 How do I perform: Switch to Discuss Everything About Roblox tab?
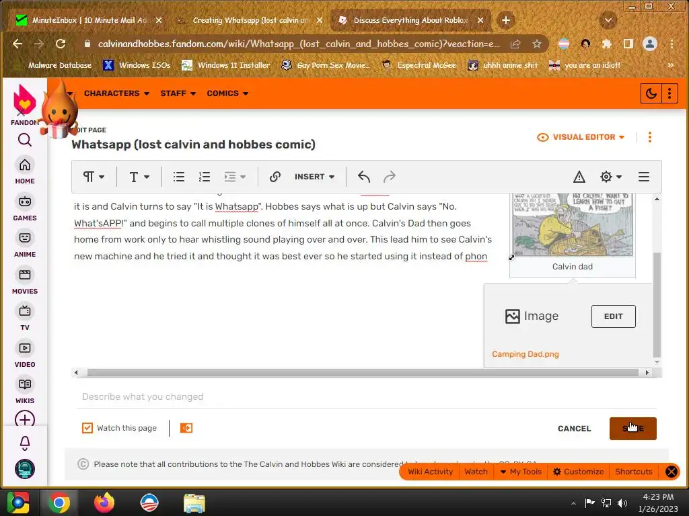click(410, 20)
